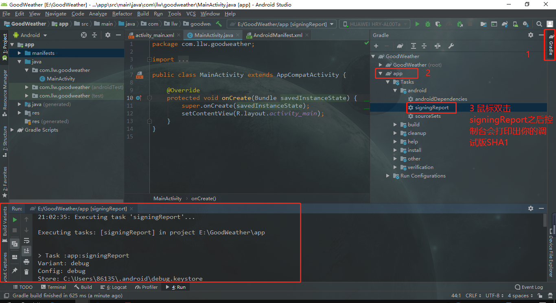
Task: Restore layout in Run panel
Action: tap(15, 257)
